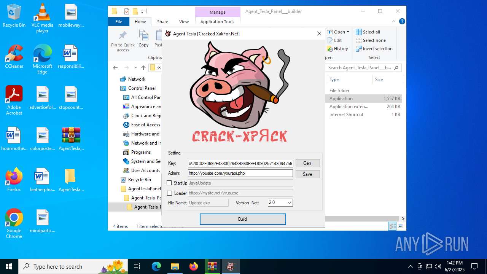Open AgentTesla WinRAR archive desktop icon

click(x=71, y=139)
